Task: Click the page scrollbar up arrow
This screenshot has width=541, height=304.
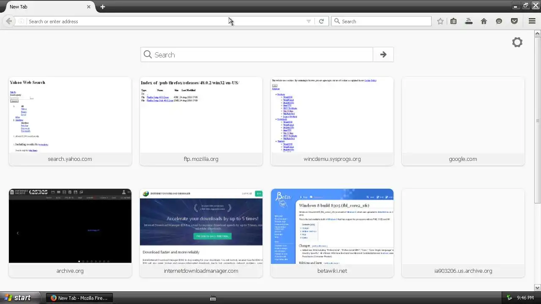Action: pos(538,33)
